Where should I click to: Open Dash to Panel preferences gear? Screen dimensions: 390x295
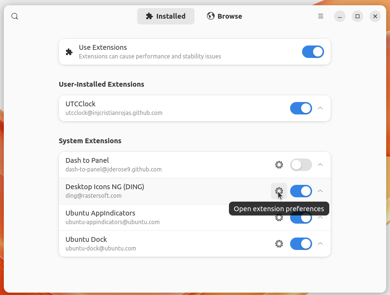(x=279, y=165)
